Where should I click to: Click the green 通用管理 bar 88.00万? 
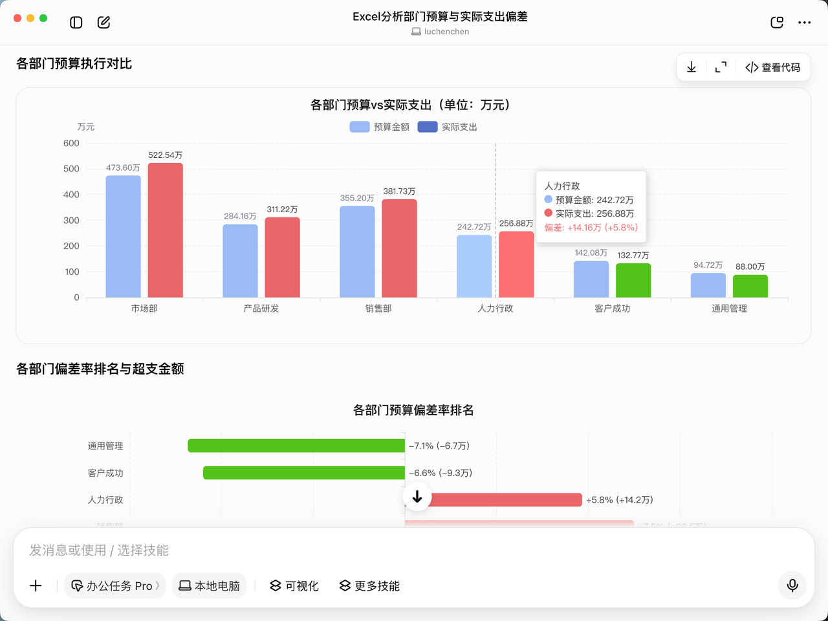click(750, 287)
